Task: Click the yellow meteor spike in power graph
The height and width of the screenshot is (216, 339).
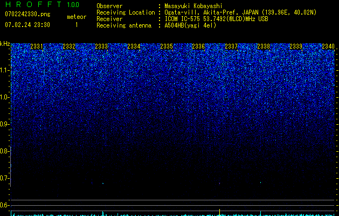Action: click(220, 212)
